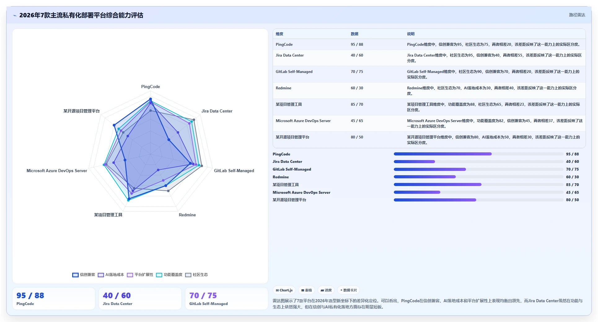
Task: Select Jira Data Center label in the progress list
Action: [287, 162]
